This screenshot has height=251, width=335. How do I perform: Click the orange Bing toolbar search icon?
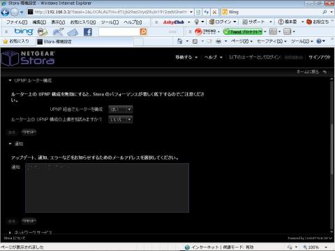coord(143,31)
